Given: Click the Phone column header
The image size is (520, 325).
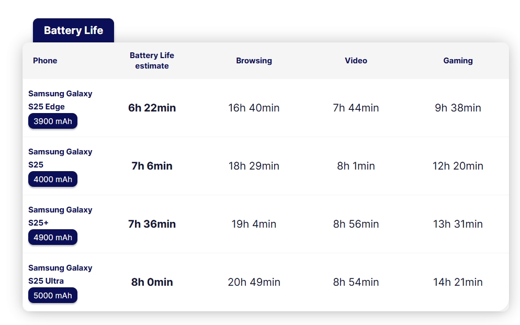Looking at the screenshot, I should 45,61.
